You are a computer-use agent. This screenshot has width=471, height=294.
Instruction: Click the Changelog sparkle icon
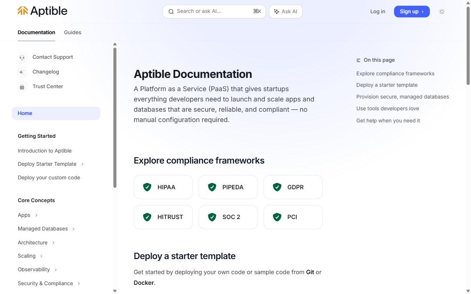22,72
